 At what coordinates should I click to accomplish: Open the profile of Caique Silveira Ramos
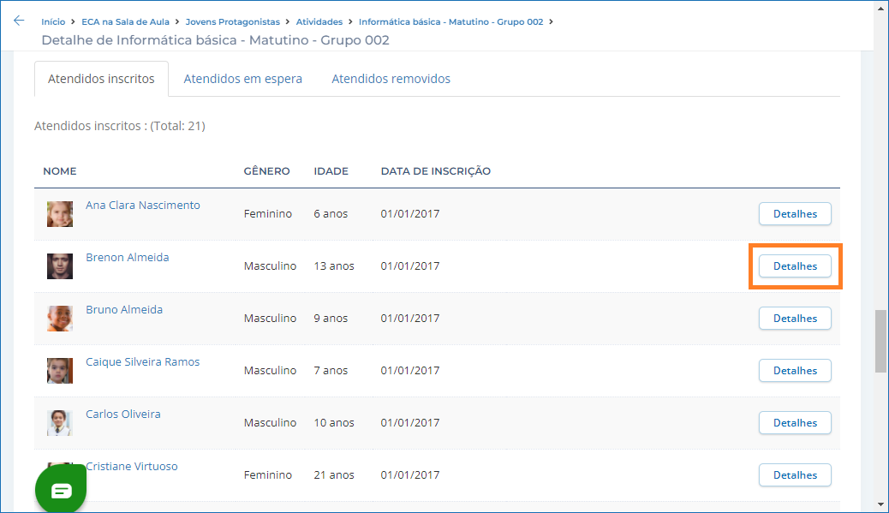(142, 361)
